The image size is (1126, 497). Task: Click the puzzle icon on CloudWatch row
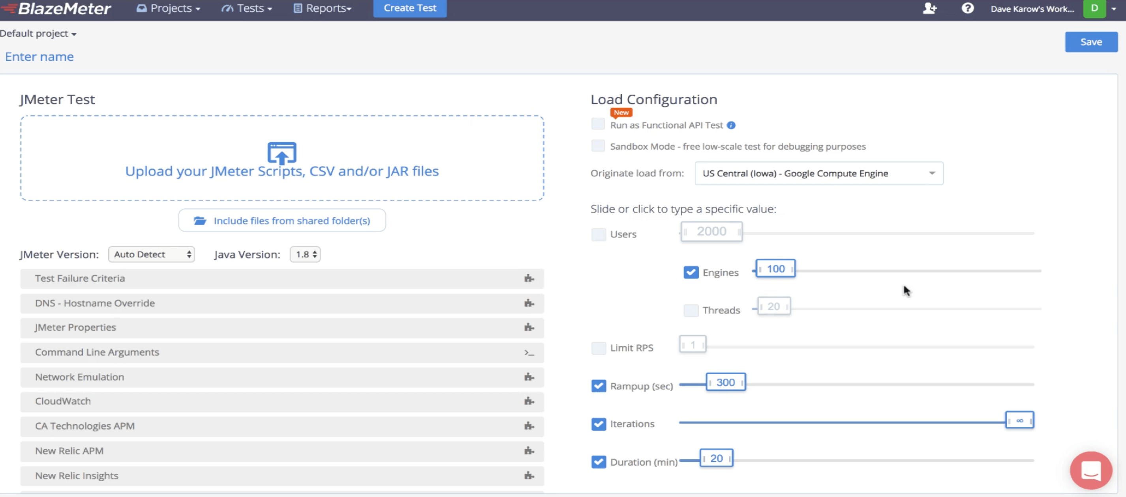529,402
